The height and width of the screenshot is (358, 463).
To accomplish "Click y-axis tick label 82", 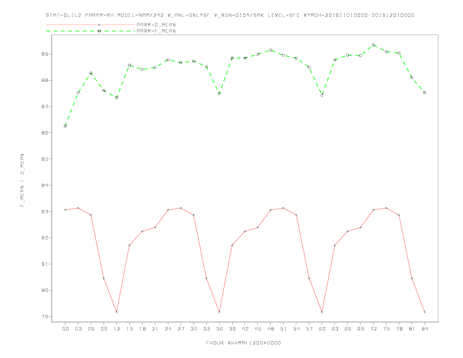I will click(x=46, y=237).
